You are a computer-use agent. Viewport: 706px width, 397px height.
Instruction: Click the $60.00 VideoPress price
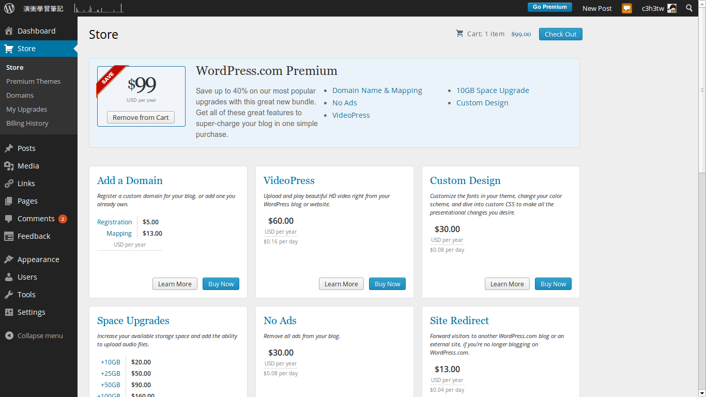click(x=281, y=221)
